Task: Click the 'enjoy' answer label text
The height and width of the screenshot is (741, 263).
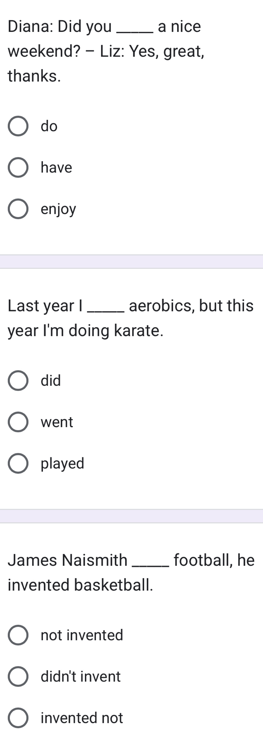Action: point(59,210)
